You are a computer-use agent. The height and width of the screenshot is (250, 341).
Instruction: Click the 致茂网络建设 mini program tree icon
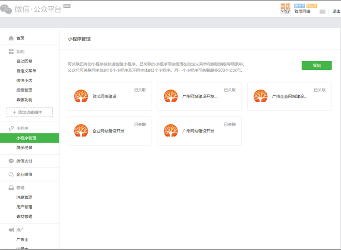81,96
